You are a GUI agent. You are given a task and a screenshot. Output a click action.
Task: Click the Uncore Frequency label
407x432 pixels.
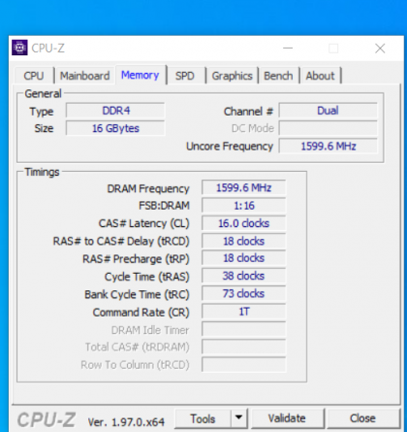pos(230,147)
